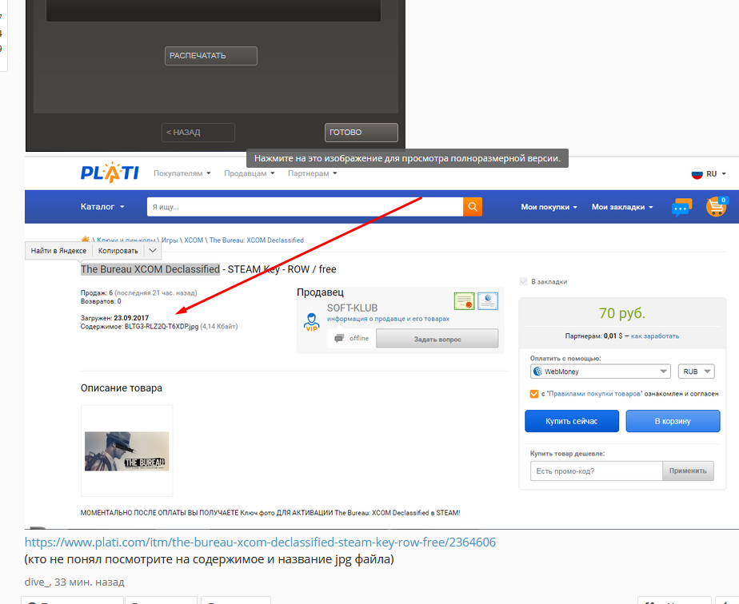Open the RUB currency dropdown
739x604 pixels.
(x=696, y=372)
